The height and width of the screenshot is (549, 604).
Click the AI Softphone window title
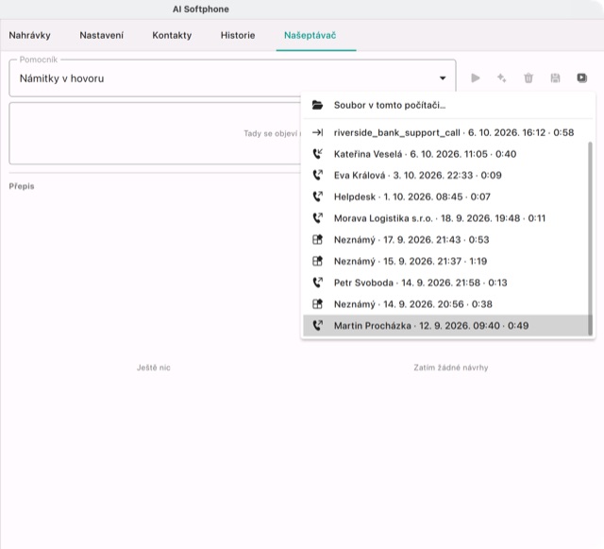click(x=201, y=9)
